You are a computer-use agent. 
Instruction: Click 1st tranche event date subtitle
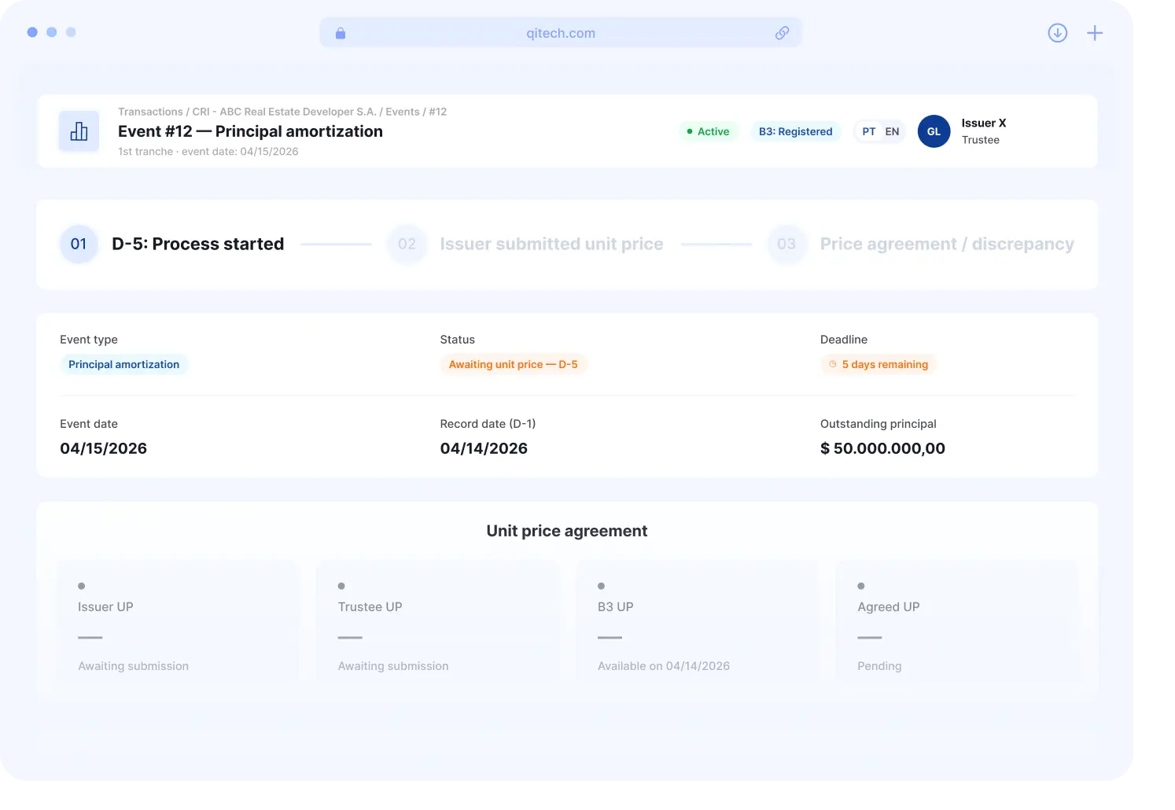click(x=208, y=152)
